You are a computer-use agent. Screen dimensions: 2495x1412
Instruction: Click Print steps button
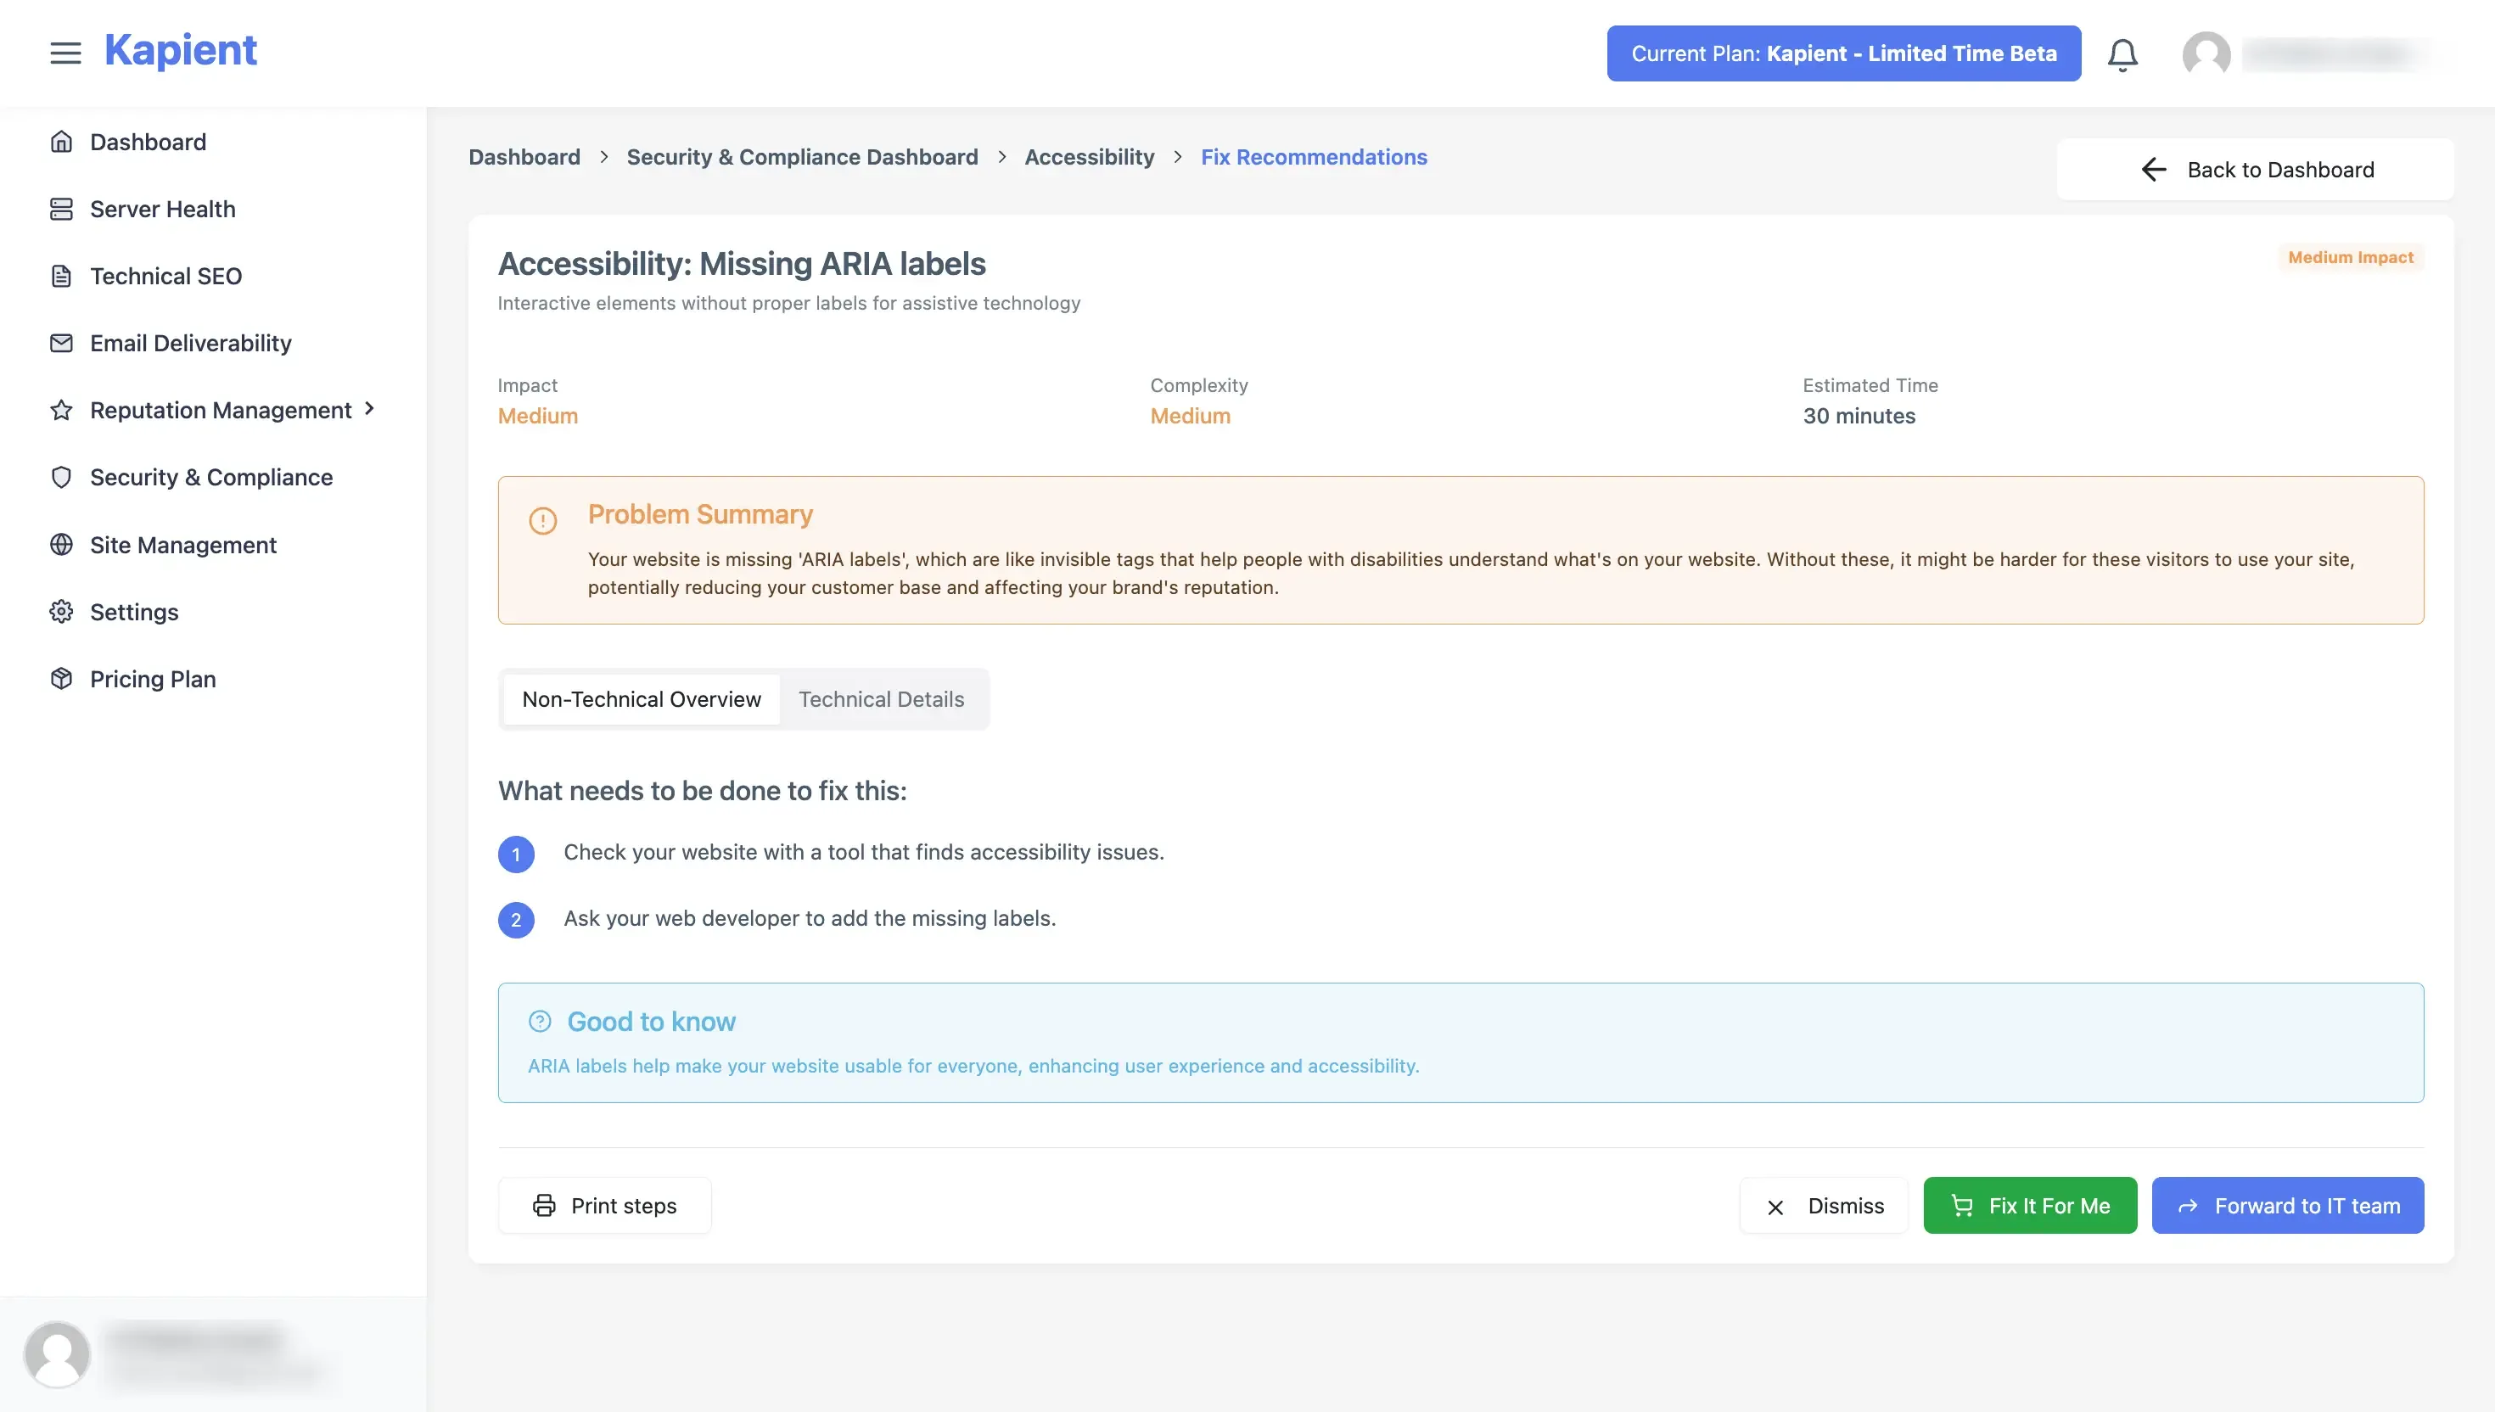pos(604,1204)
